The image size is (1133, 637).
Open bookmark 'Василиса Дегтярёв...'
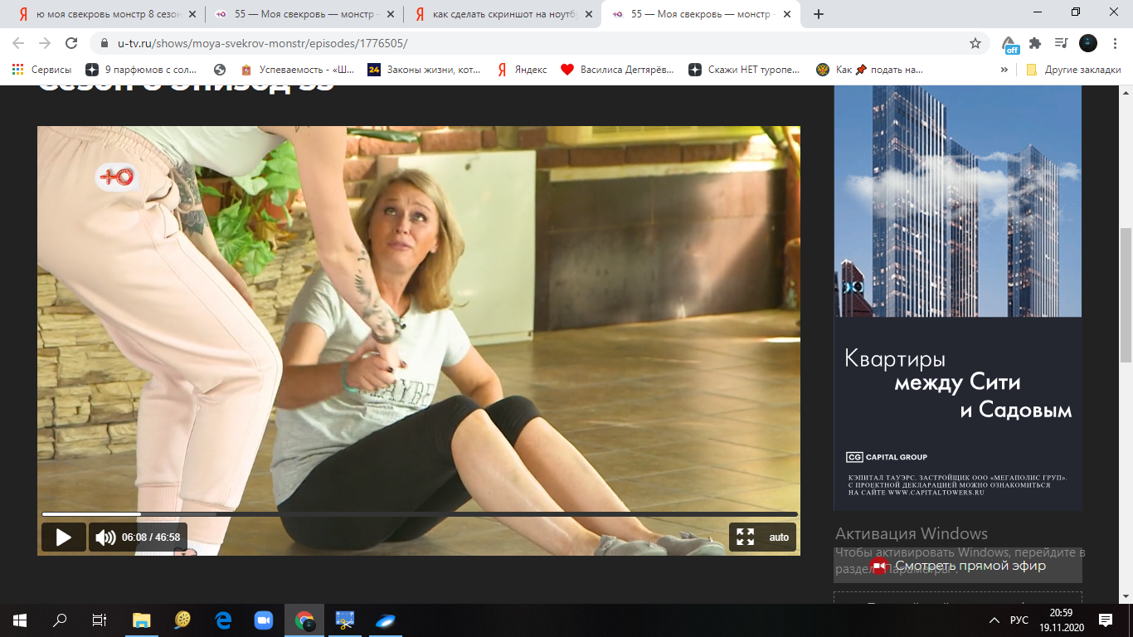point(618,70)
